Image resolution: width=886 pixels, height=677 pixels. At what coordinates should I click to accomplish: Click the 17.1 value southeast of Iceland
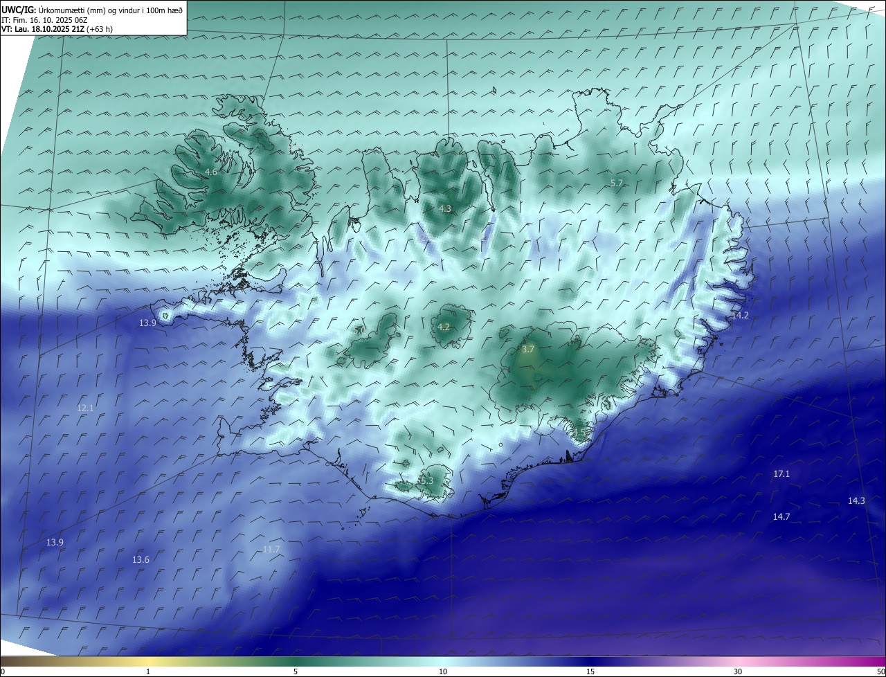[781, 474]
